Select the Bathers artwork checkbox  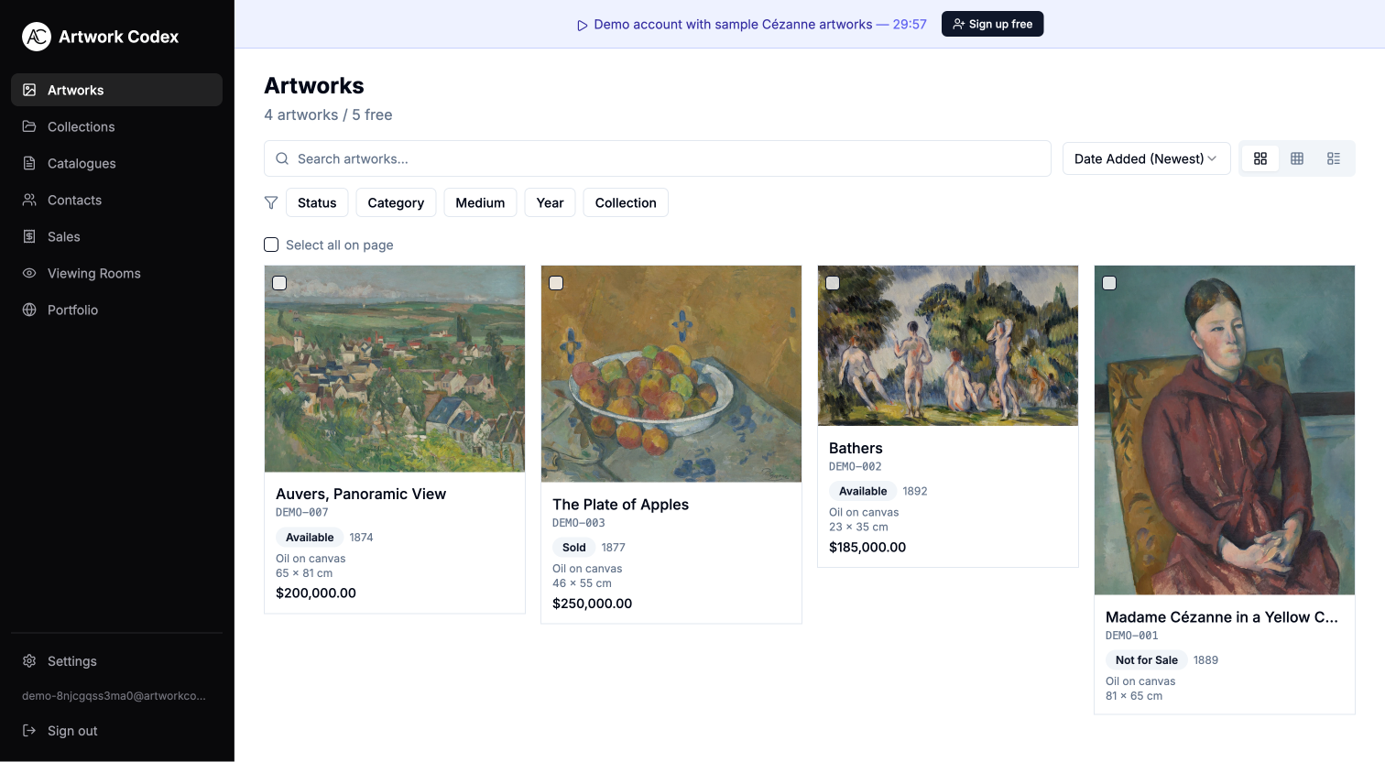point(834,283)
